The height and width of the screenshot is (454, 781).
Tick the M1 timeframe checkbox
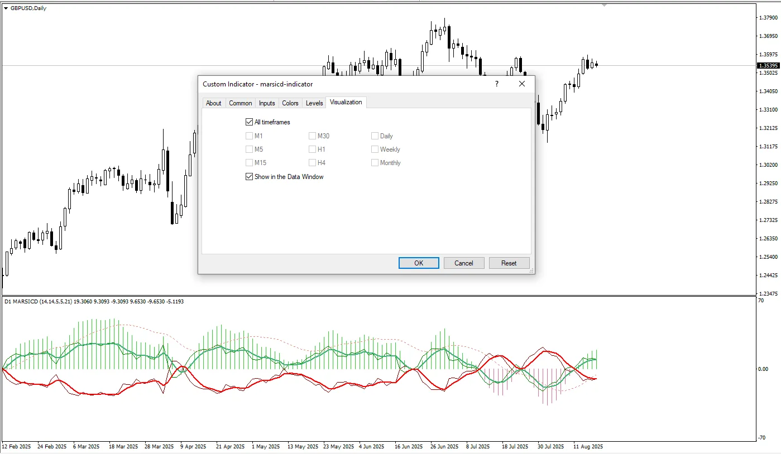point(249,136)
